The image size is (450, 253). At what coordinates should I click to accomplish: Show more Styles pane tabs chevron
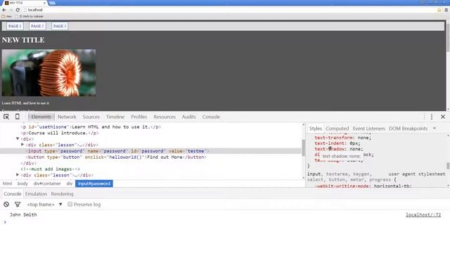click(x=435, y=128)
